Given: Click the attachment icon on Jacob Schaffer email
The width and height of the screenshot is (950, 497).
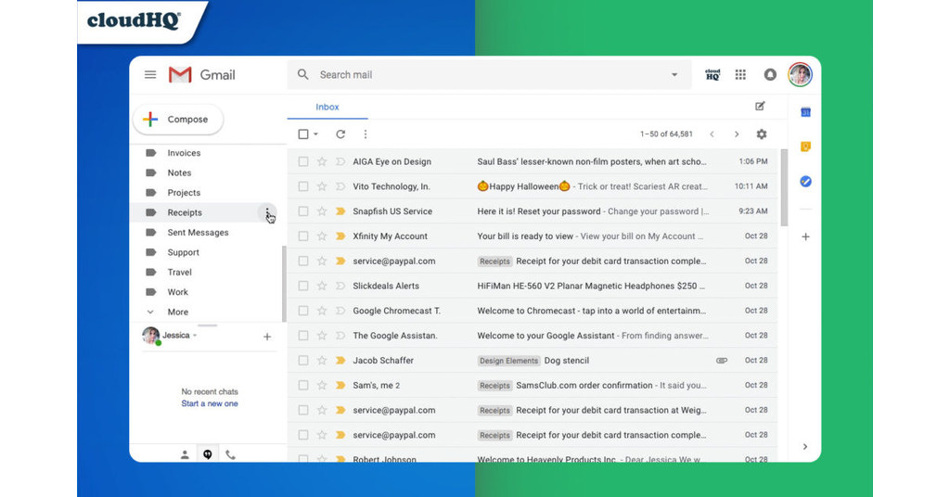Looking at the screenshot, I should tap(722, 360).
